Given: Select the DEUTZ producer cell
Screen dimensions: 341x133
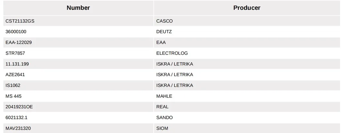Looking at the screenshot, I should click(x=164, y=32).
